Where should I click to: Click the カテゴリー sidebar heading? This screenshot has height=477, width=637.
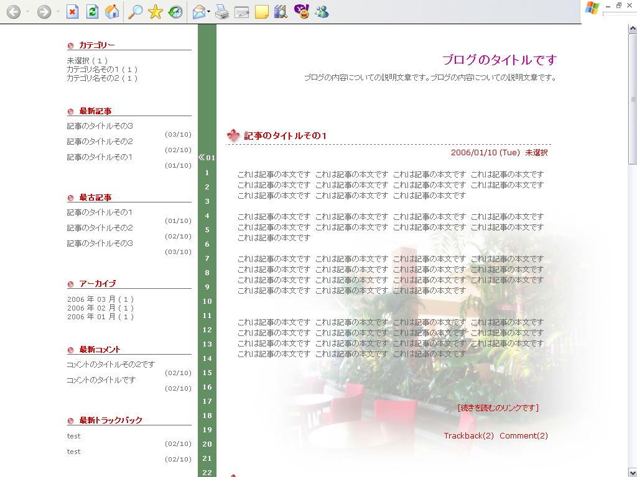click(96, 45)
